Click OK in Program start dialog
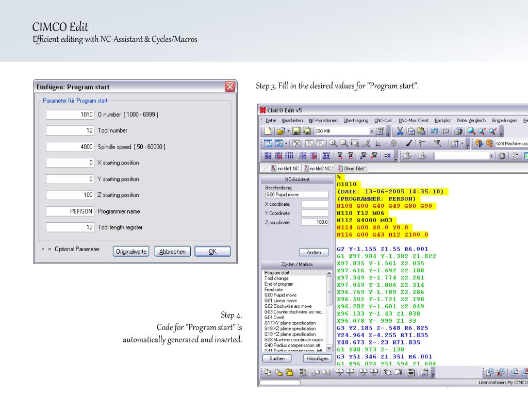This screenshot has height=396, width=528. [x=212, y=252]
